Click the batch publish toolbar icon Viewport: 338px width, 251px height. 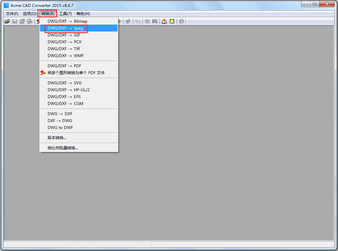[x=30, y=21]
